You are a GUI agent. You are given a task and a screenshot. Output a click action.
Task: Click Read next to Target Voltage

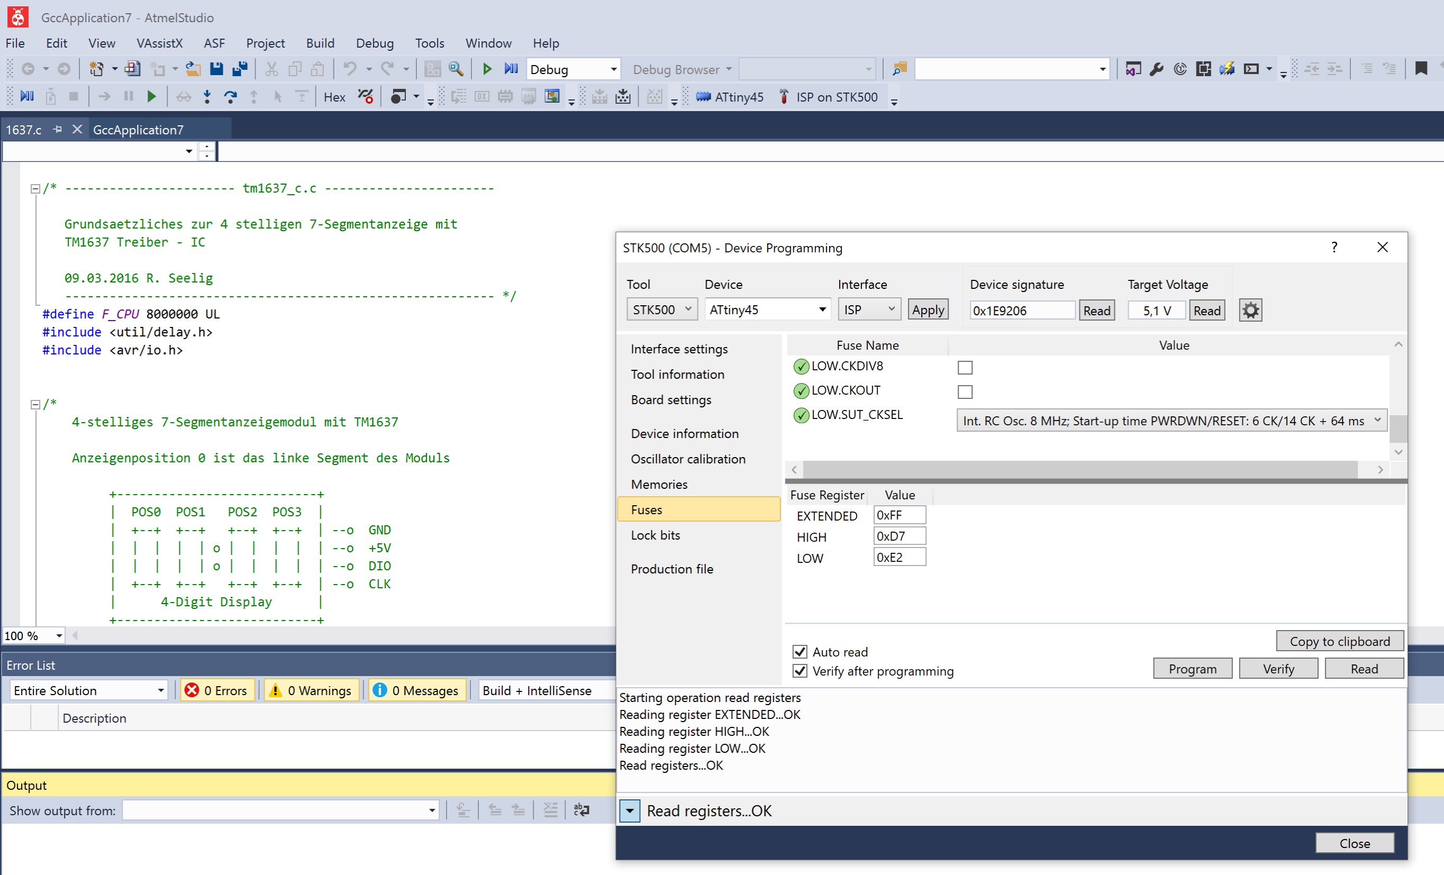point(1206,310)
